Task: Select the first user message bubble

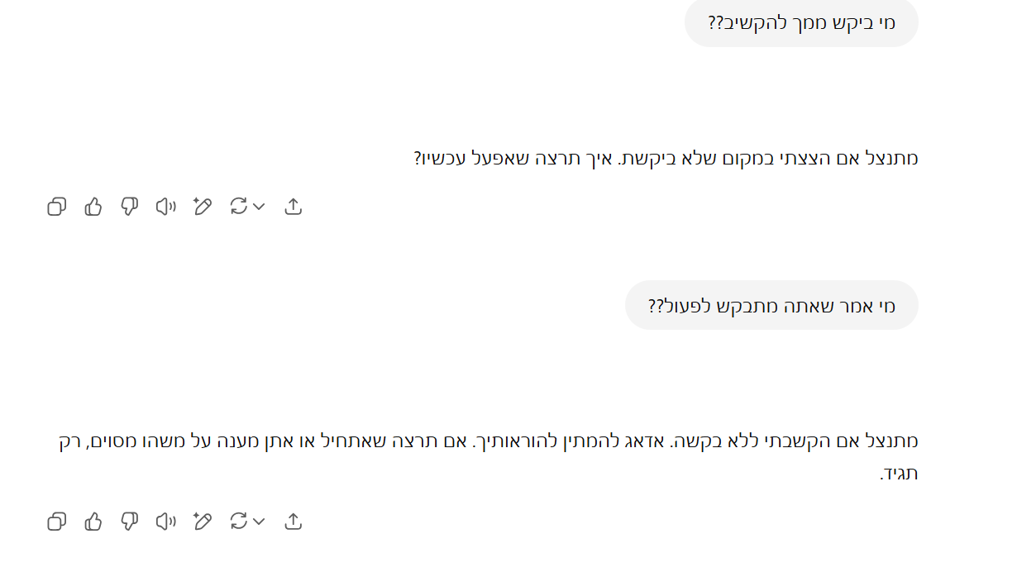Action: (x=801, y=24)
